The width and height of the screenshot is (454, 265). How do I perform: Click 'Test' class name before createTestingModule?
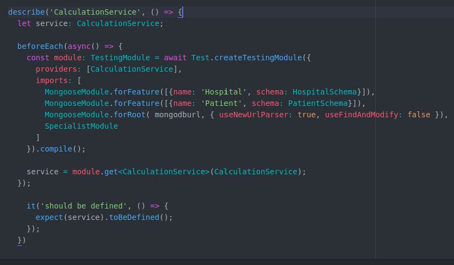point(201,58)
